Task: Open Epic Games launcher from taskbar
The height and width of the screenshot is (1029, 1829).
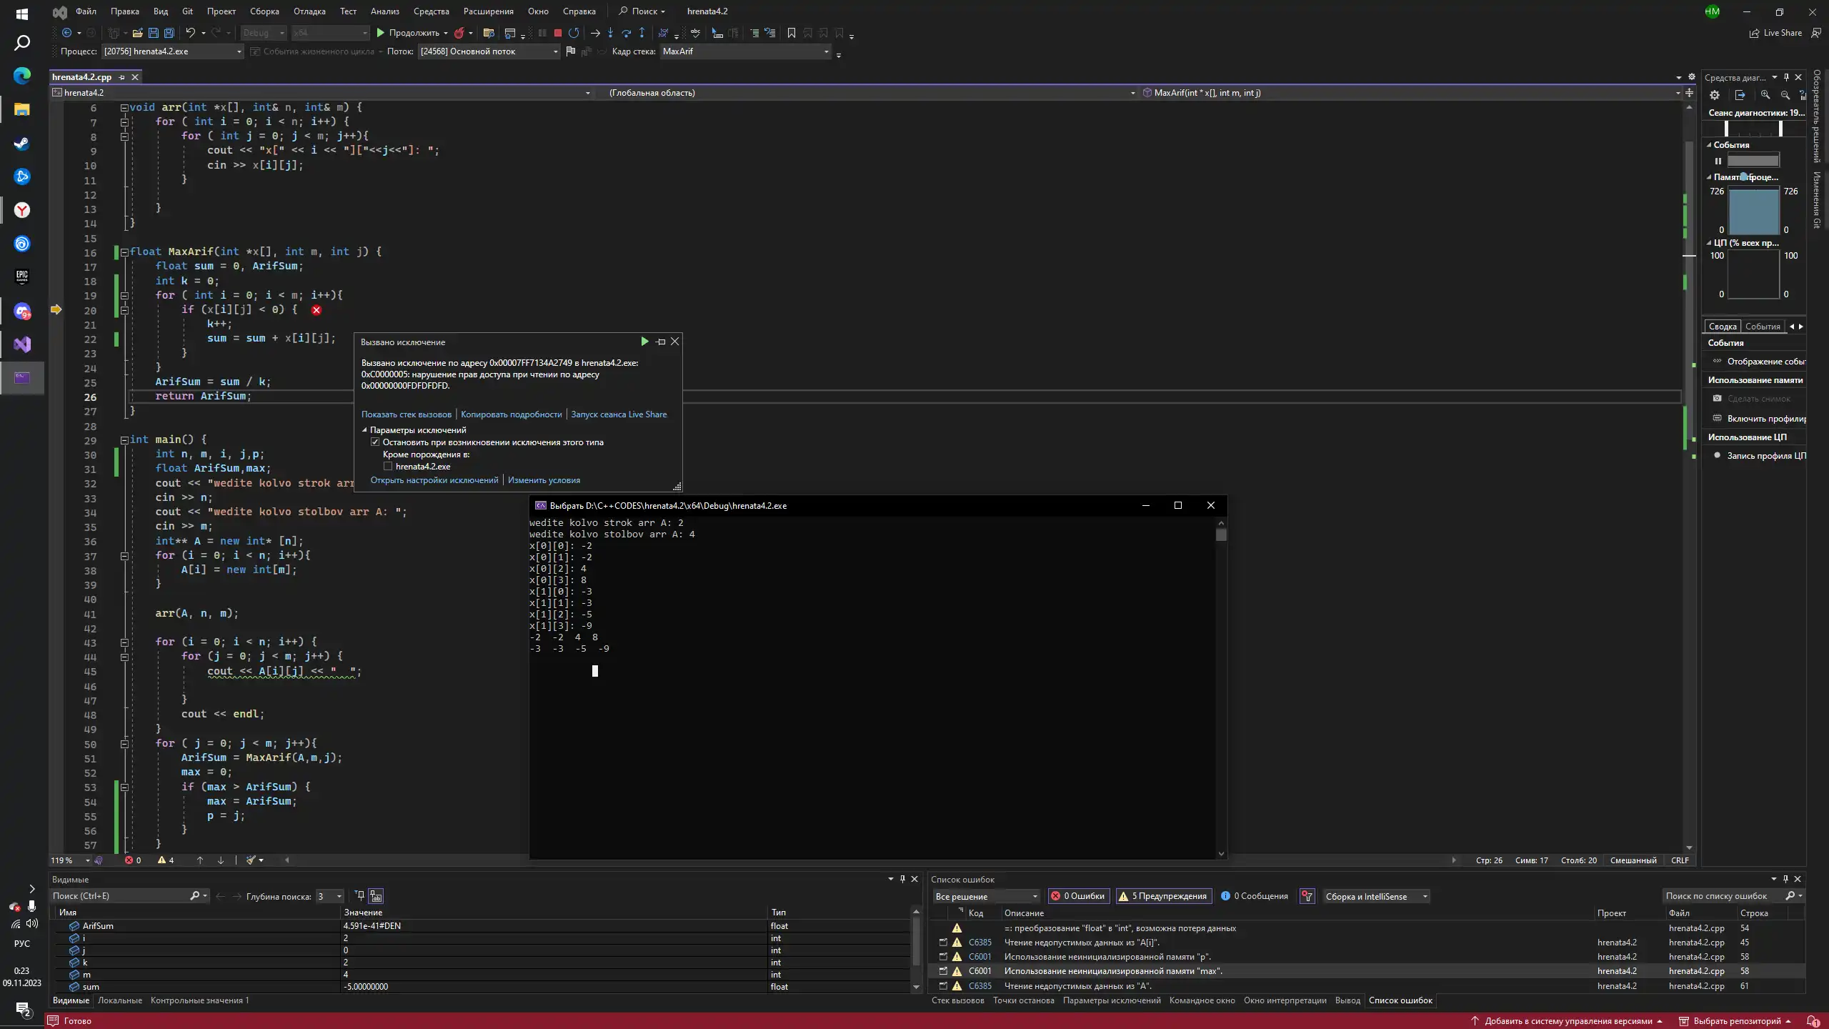Action: click(x=22, y=277)
